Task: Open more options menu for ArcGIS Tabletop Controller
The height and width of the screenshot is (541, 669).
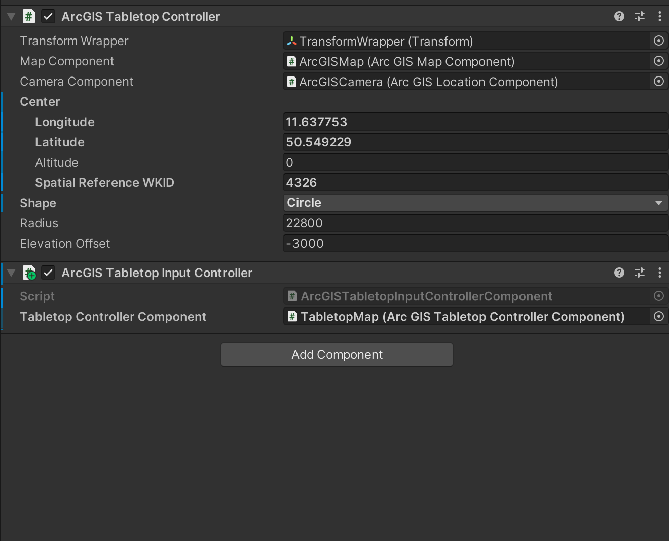Action: click(x=659, y=17)
